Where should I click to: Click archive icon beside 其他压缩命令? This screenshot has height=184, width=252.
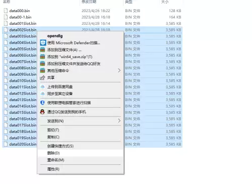tap(43, 71)
